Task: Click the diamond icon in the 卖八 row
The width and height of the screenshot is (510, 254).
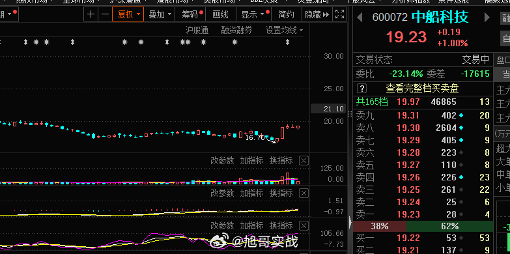Action: (461, 128)
